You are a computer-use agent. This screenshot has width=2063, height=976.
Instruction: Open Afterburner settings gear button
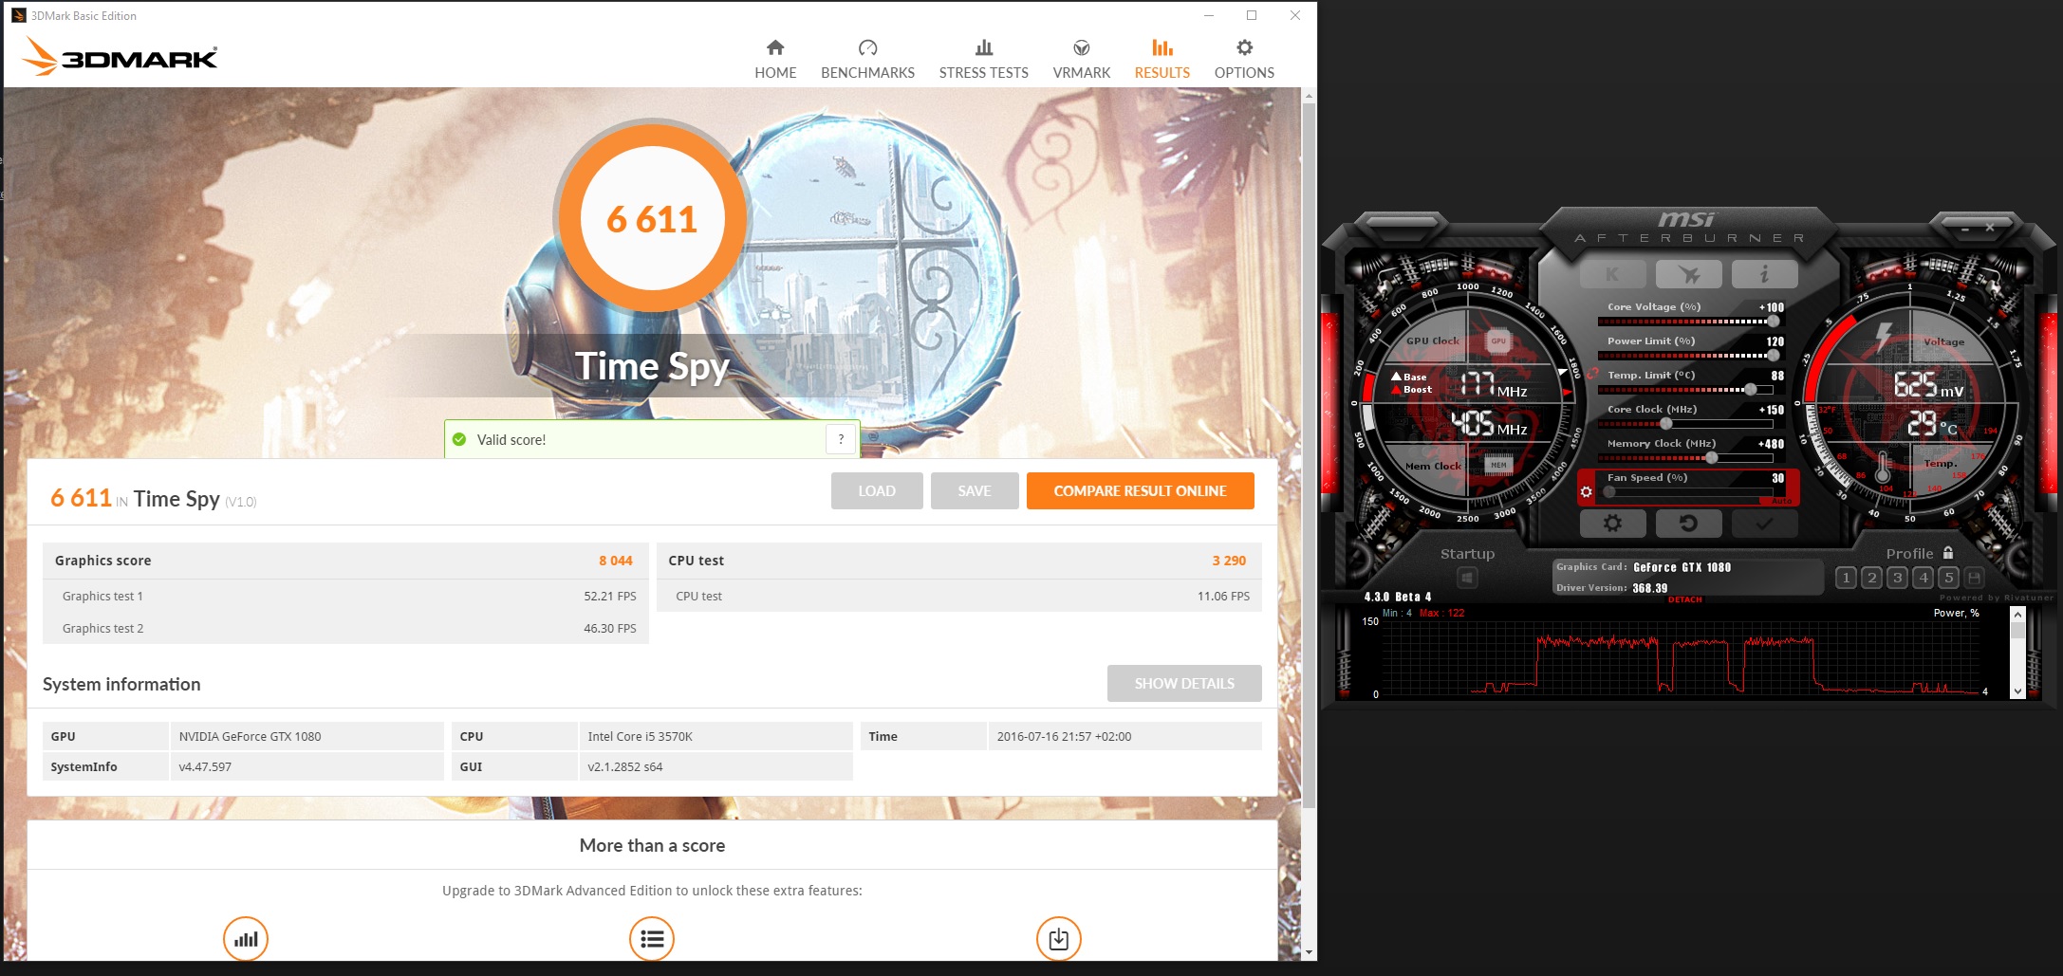pos(1612,523)
